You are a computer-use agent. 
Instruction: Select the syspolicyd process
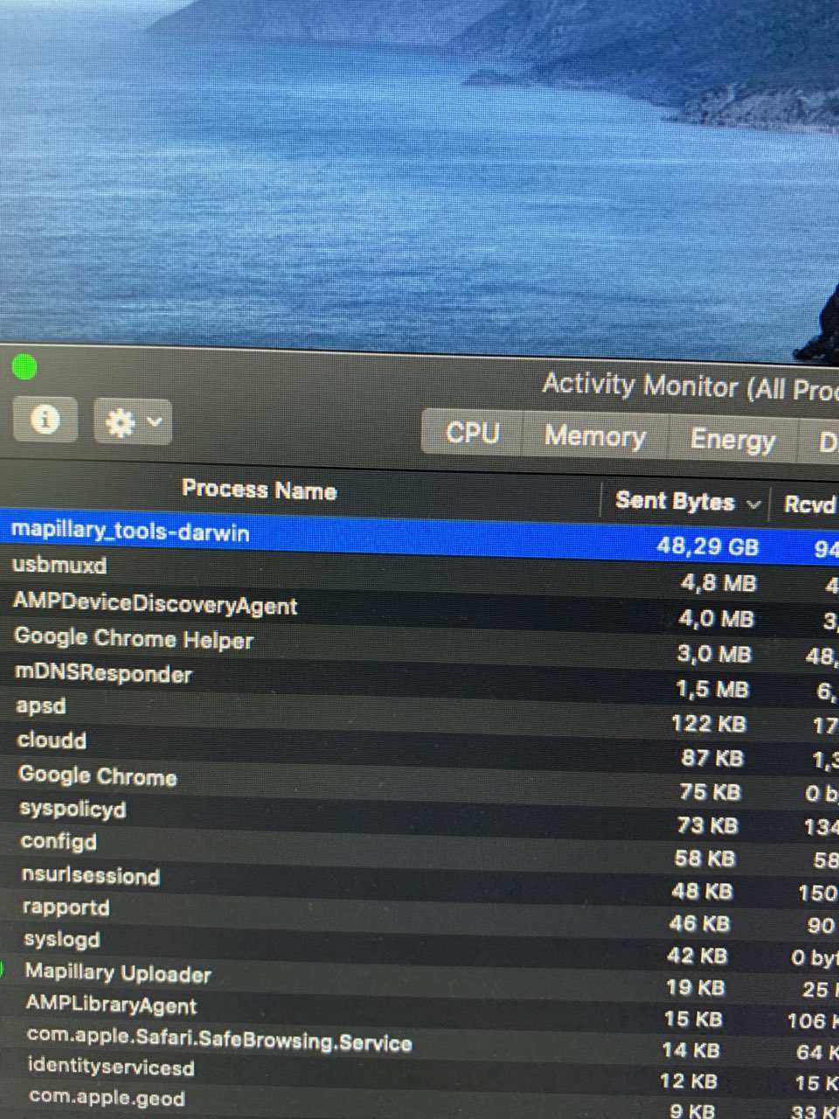click(x=73, y=810)
